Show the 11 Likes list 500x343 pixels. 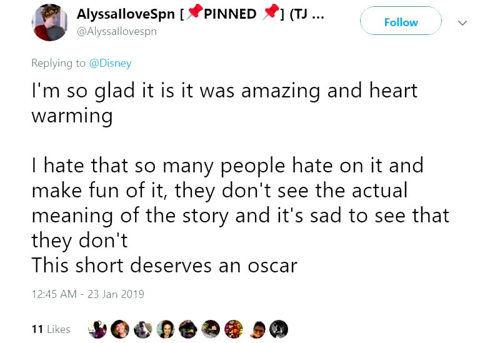[x=51, y=329]
